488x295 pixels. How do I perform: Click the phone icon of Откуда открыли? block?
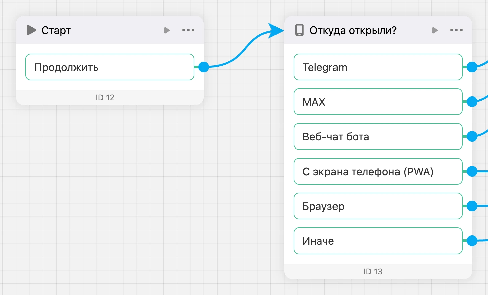coord(299,30)
